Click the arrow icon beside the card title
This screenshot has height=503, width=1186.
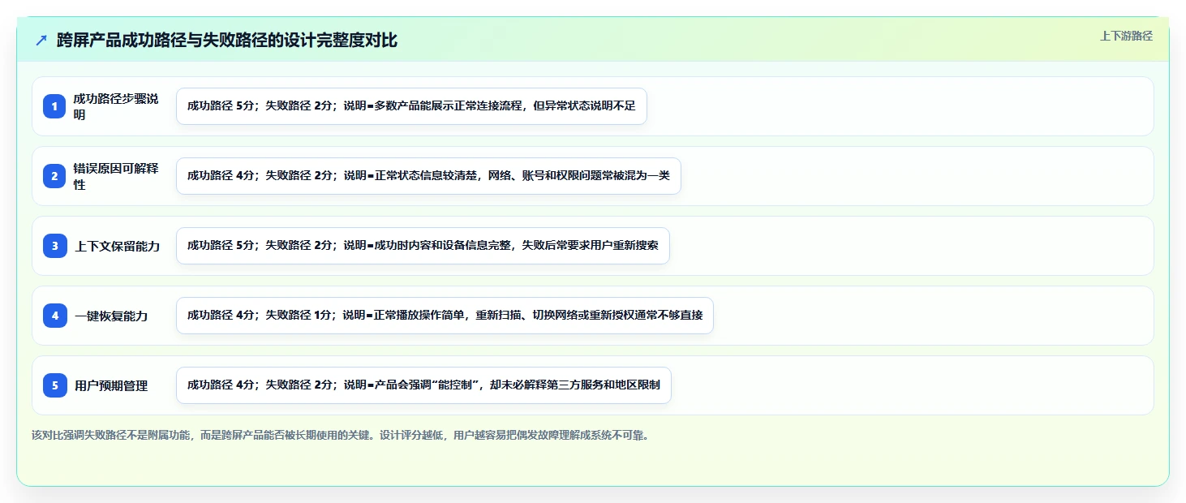pos(41,41)
